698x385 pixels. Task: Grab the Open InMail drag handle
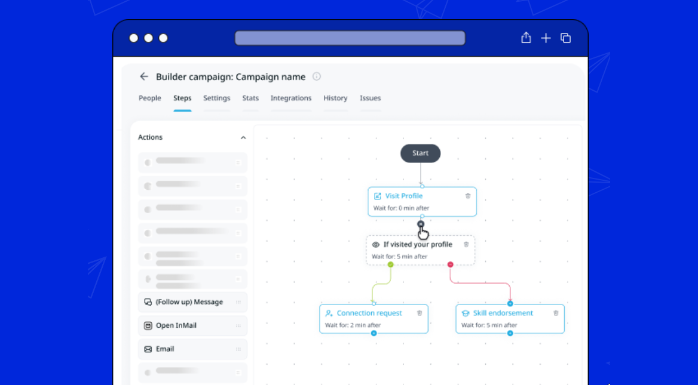tap(238, 325)
